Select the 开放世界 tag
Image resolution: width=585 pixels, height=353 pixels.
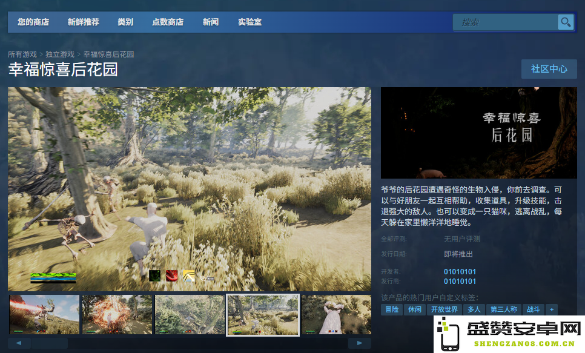445,309
